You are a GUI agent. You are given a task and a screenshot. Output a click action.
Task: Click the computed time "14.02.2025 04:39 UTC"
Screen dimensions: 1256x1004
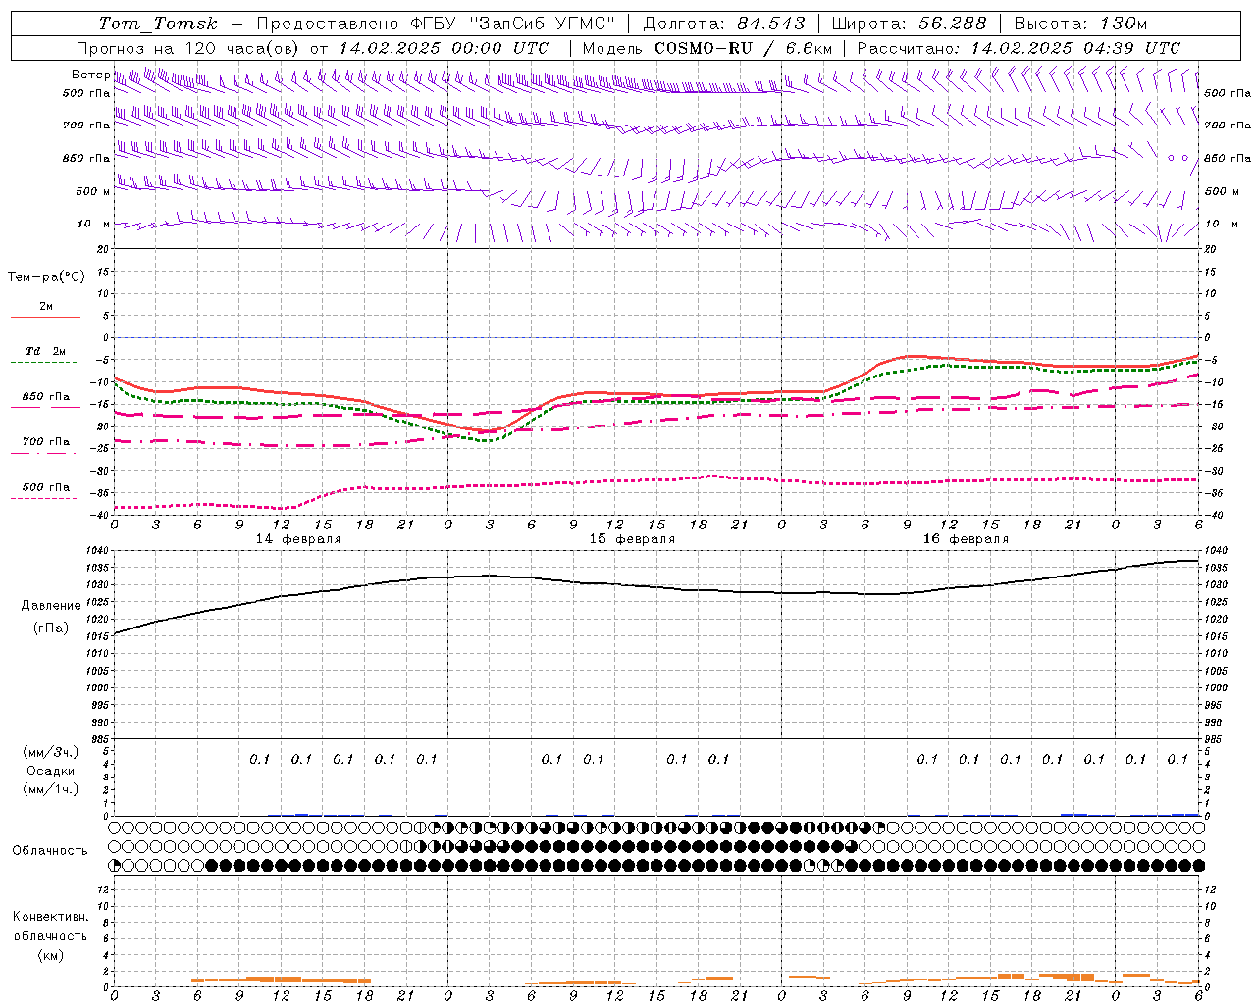pos(1075,48)
